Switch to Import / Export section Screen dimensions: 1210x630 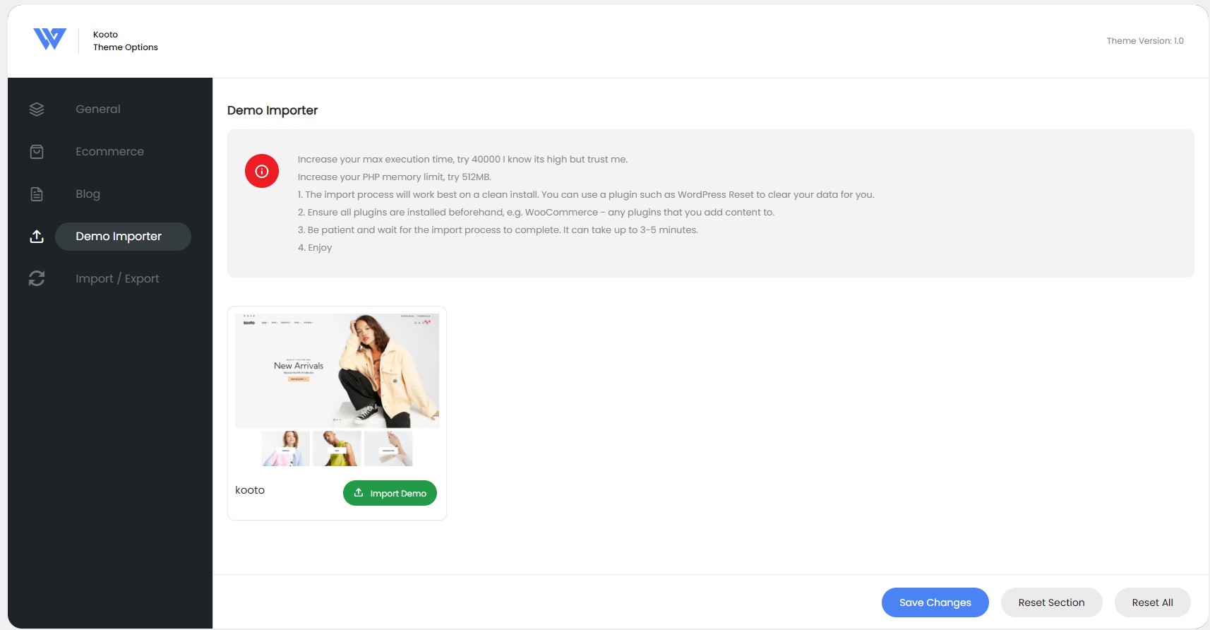point(117,279)
